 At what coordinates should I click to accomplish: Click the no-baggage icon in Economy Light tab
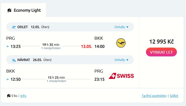pos(10,10)
